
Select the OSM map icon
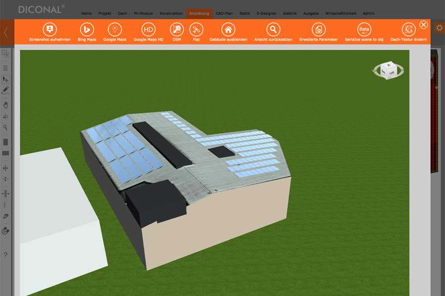(x=177, y=29)
